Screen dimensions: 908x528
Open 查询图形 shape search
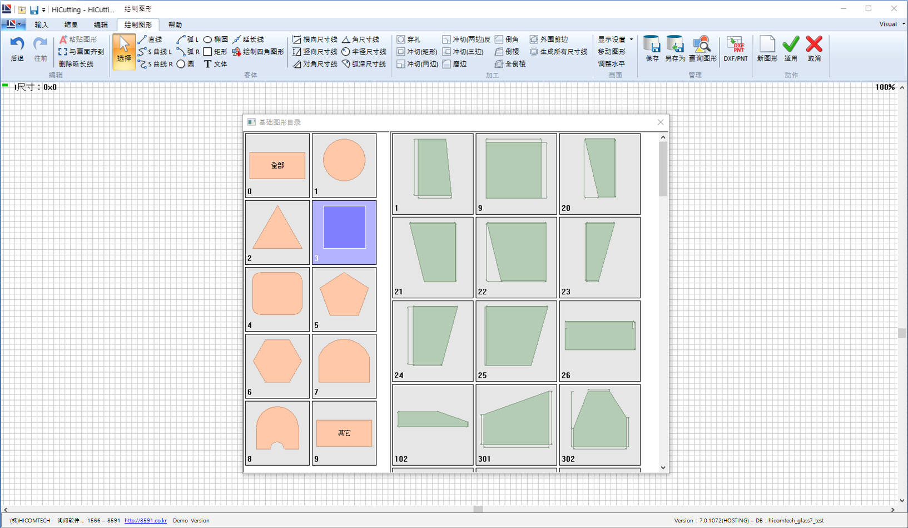coord(702,48)
